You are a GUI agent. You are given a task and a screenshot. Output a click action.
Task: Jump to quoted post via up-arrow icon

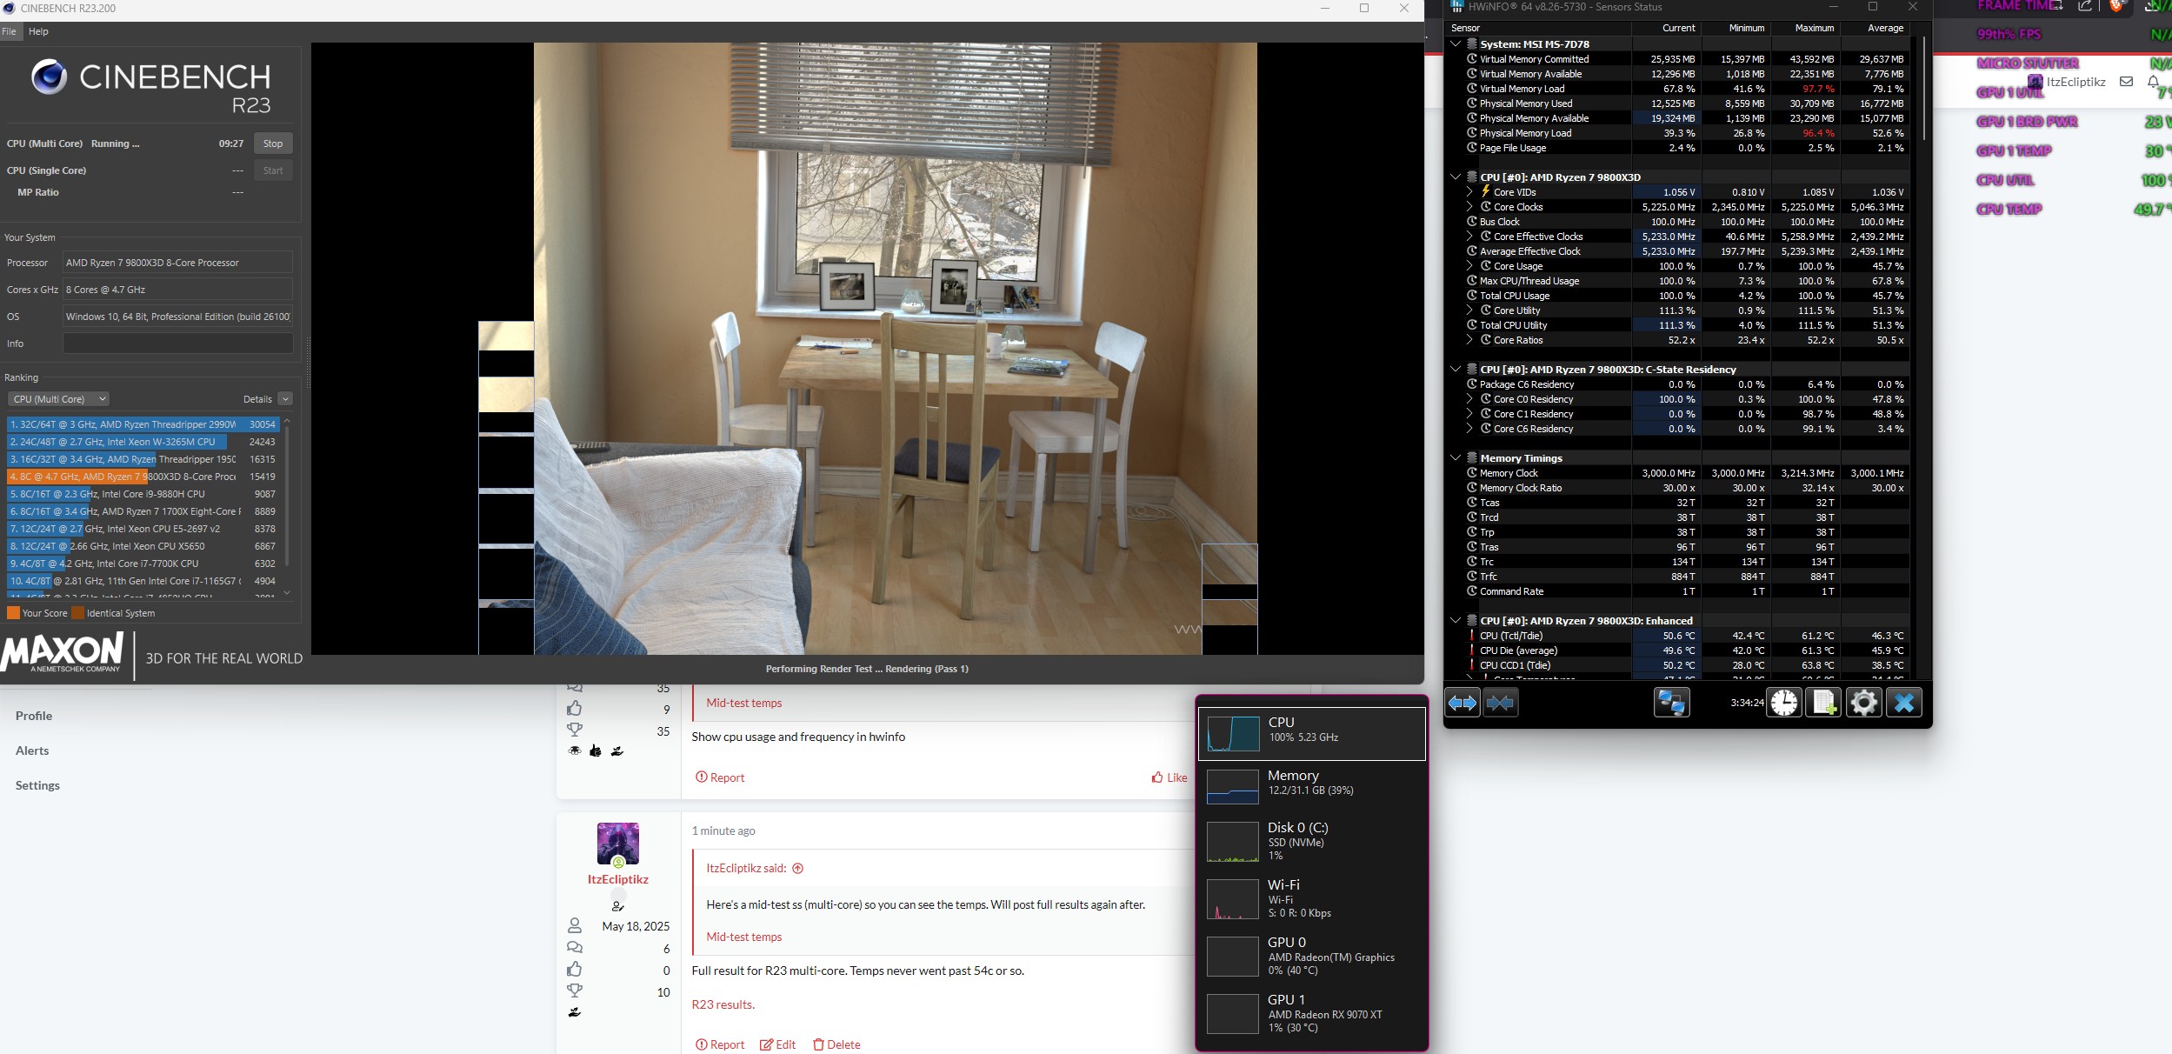tap(798, 868)
